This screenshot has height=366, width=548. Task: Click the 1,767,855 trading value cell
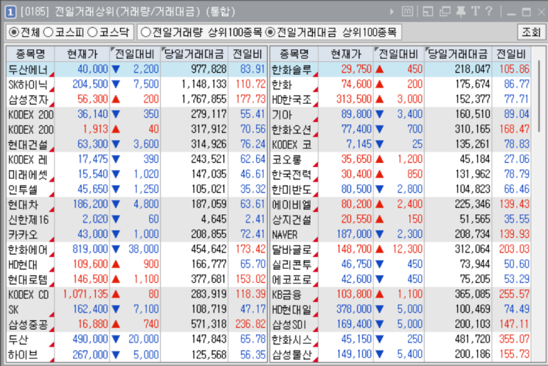(x=194, y=99)
